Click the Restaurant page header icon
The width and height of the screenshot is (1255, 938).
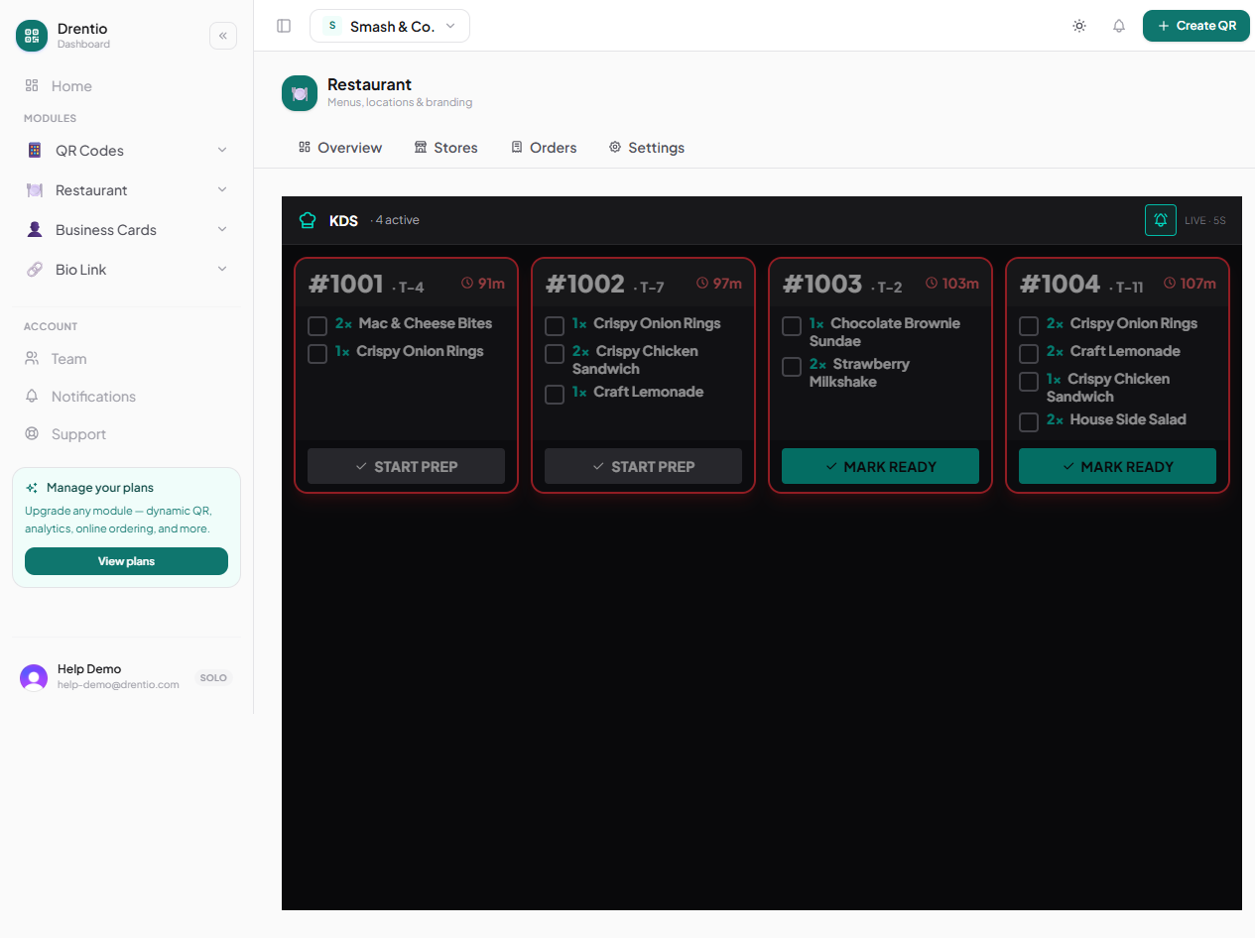pyautogui.click(x=300, y=93)
